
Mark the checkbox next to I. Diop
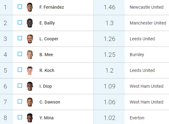pyautogui.click(x=20, y=86)
